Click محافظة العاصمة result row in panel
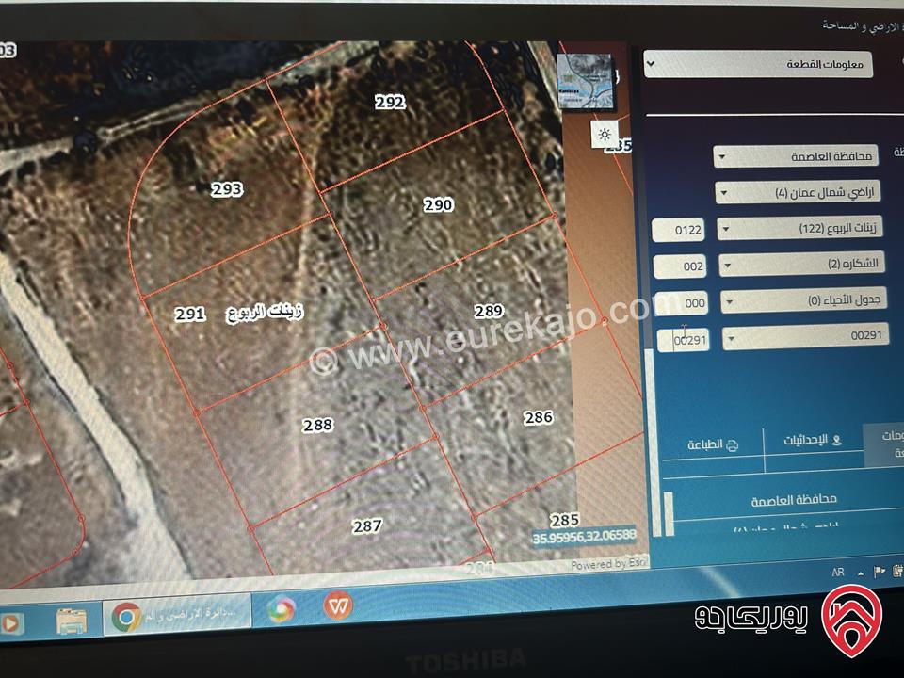The width and height of the screenshot is (904, 678). tap(793, 500)
